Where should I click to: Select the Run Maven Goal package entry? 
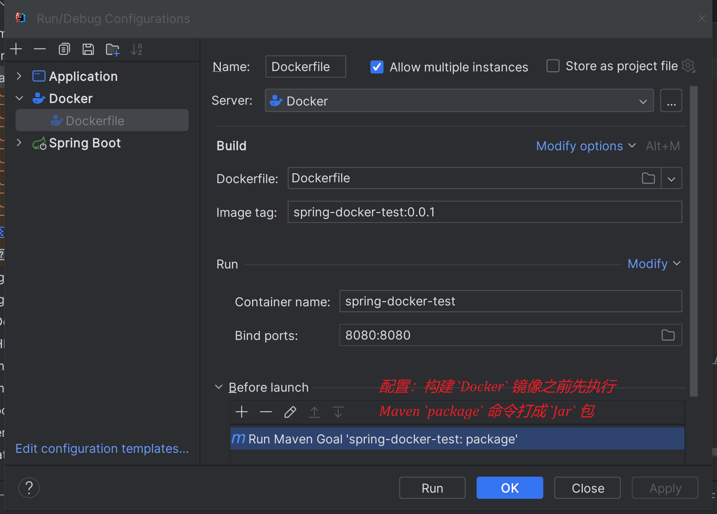click(383, 439)
